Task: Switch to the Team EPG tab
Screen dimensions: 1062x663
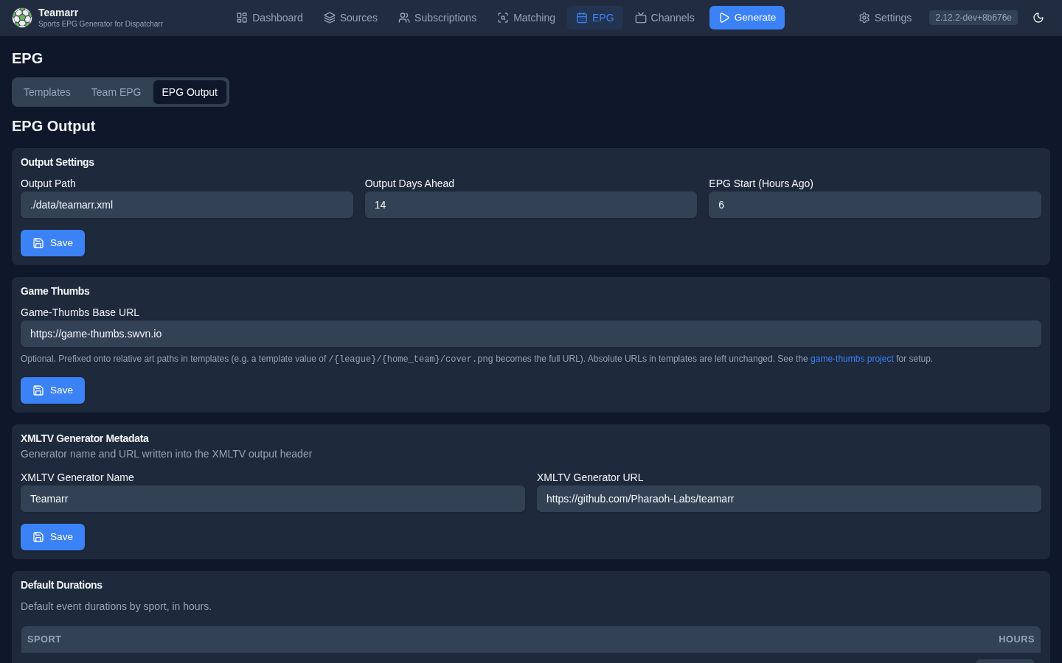Action: point(116,92)
